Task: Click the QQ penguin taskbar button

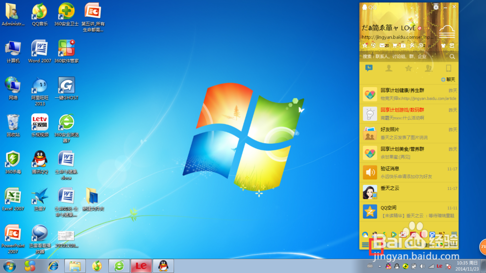Action: coord(163,266)
